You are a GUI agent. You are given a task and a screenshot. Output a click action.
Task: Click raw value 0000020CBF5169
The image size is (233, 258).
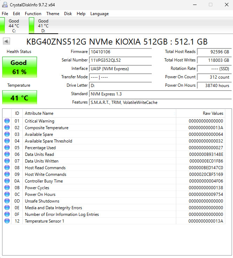point(206,174)
